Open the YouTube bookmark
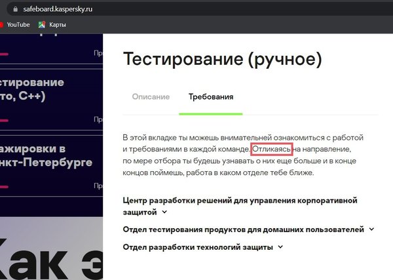393x280 pixels. (x=15, y=24)
